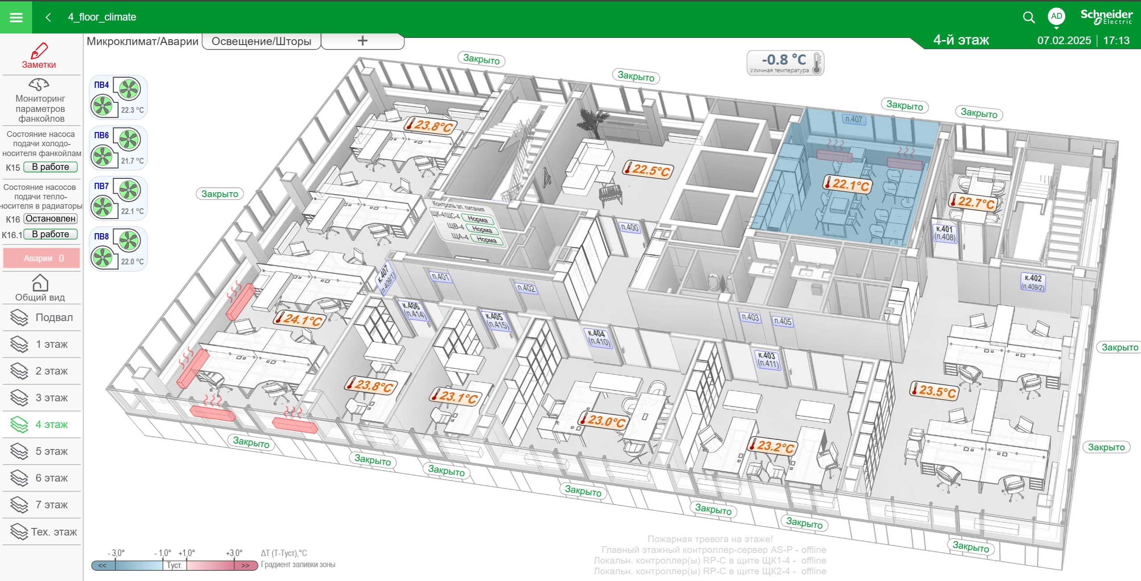Click the Общий вид house icon
Screen dimensions: 1141x581
pyautogui.click(x=40, y=283)
